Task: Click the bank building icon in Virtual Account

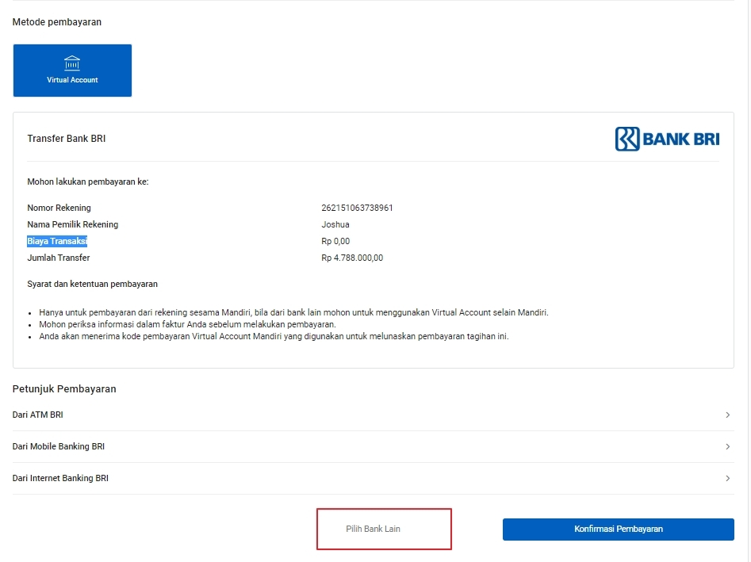Action: point(72,63)
